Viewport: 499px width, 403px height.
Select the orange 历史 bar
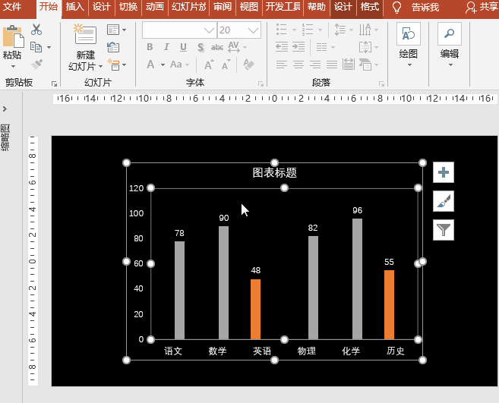[x=389, y=304]
